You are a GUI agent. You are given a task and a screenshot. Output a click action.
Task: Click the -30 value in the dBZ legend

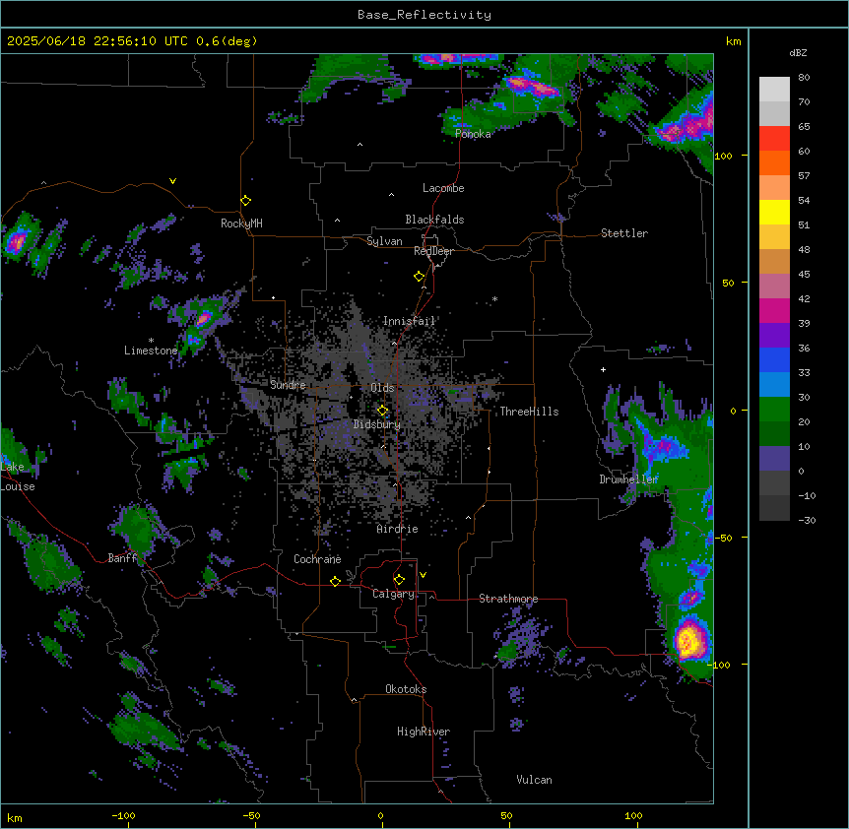[x=807, y=521]
